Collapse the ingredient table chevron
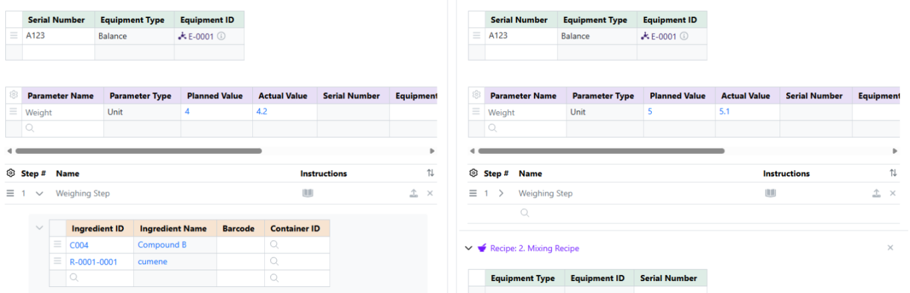This screenshot has height=293, width=910. pos(39,228)
